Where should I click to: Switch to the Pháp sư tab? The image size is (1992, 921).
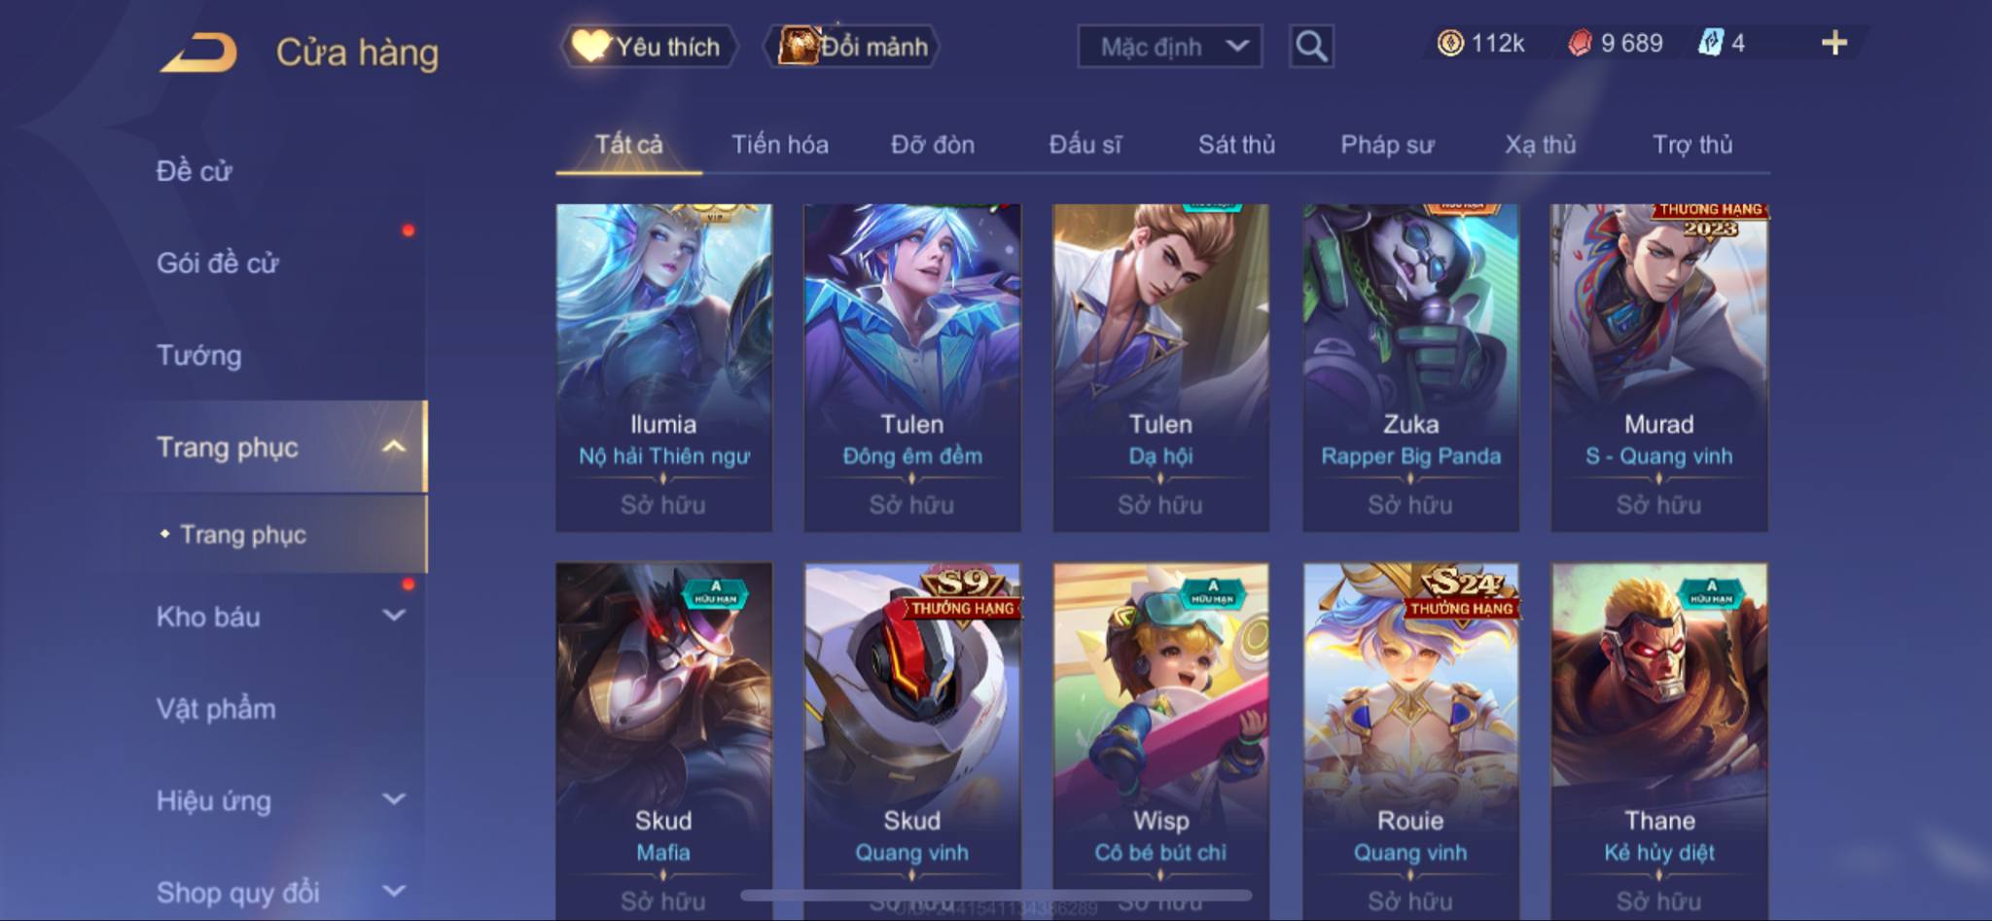click(1387, 145)
